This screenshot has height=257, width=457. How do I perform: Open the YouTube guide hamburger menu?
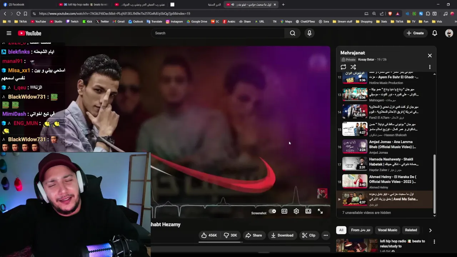coord(9,33)
